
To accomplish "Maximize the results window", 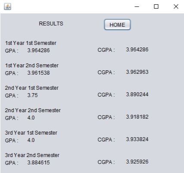I will coord(156,6).
